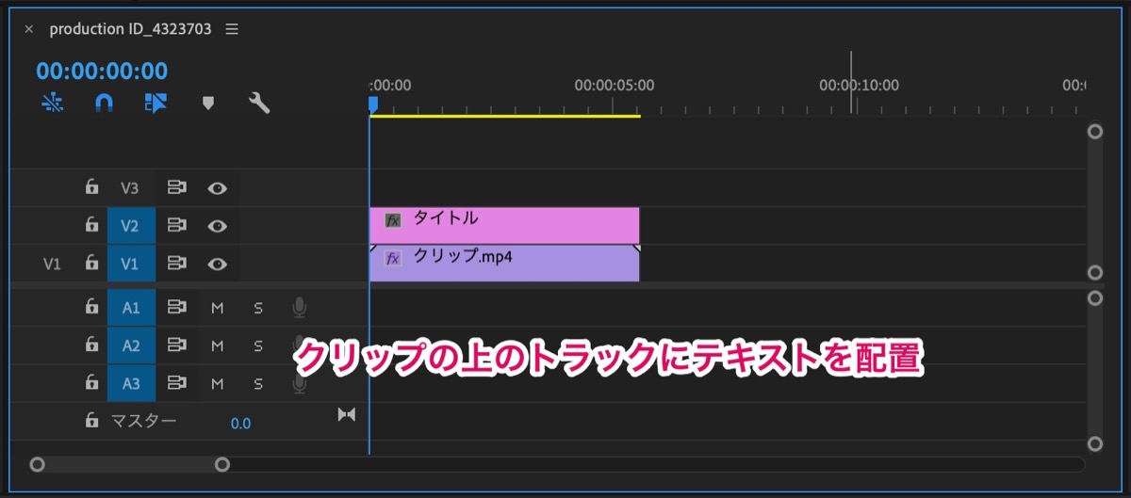Toggle Sync Lock on V1

[x=176, y=265]
